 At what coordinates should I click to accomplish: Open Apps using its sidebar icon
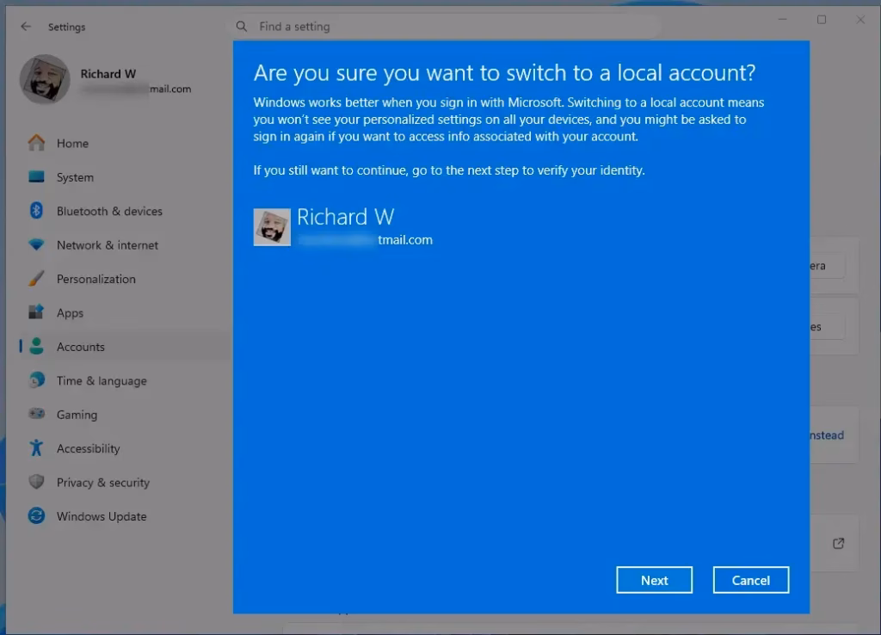[x=36, y=312]
